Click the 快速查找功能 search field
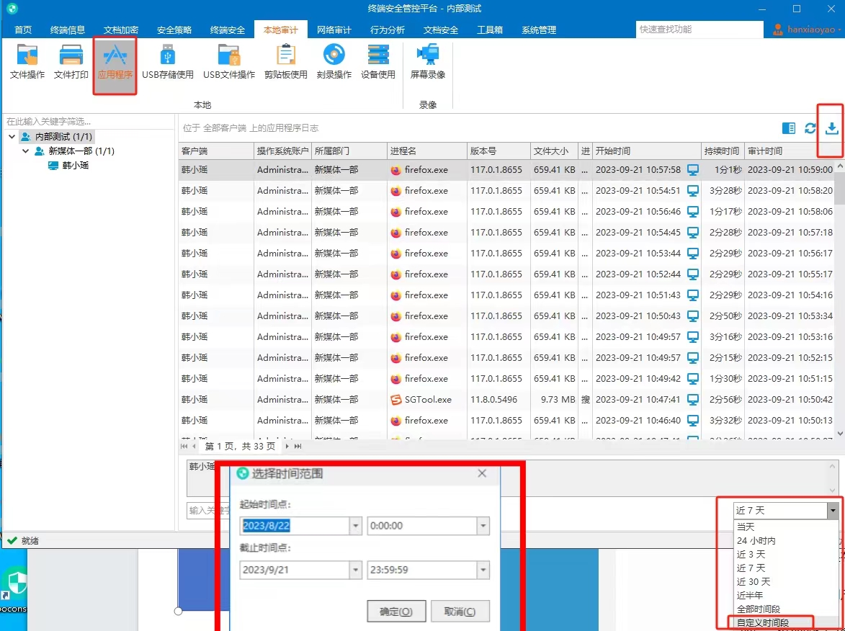Screen dimensions: 845x631 pos(699,30)
